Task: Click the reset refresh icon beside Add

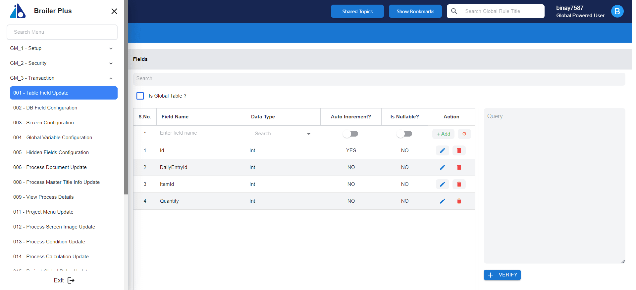Action: 464,134
